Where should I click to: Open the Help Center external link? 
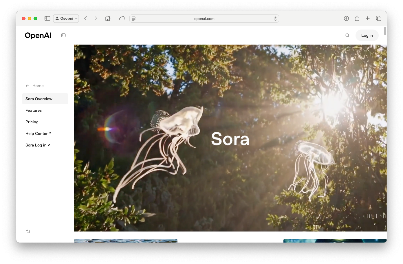pyautogui.click(x=39, y=133)
